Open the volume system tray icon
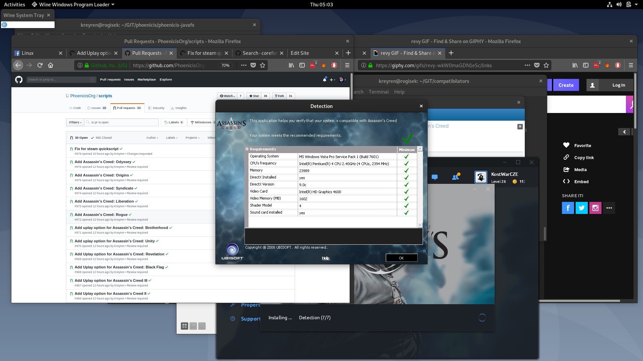This screenshot has width=643, height=361. (x=619, y=4)
